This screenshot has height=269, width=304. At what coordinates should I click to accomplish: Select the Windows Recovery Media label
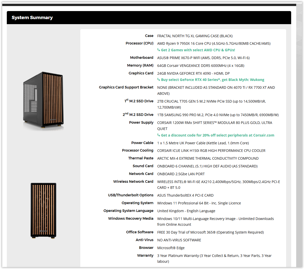click(x=131, y=218)
